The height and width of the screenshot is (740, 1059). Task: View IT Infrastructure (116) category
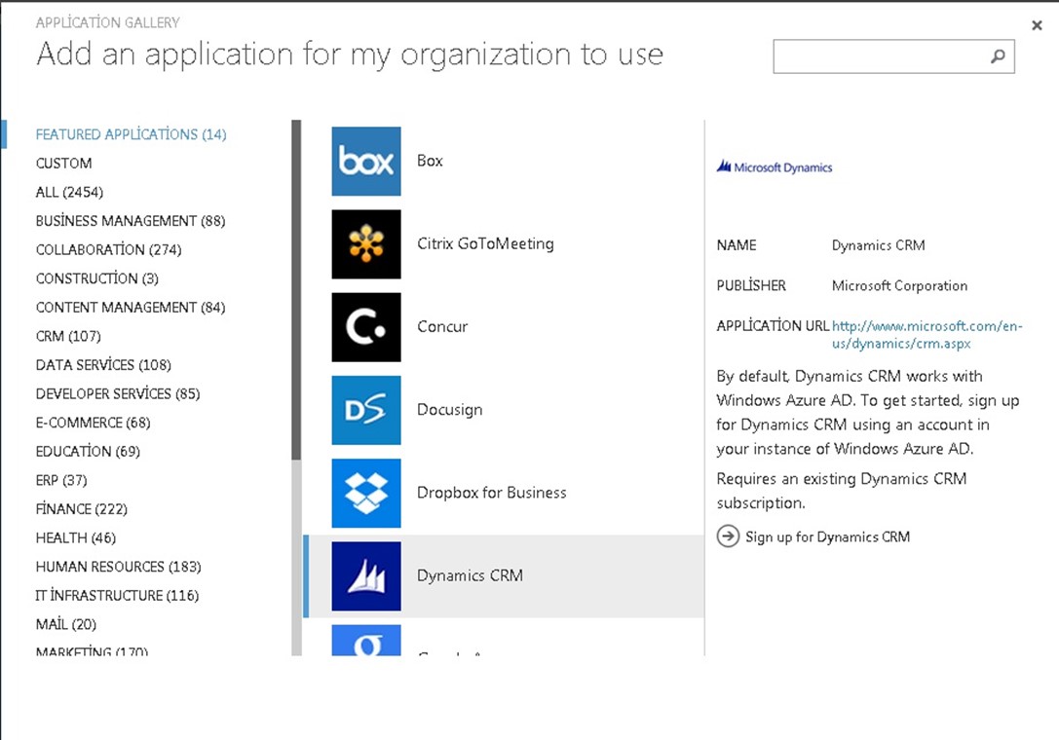(118, 596)
